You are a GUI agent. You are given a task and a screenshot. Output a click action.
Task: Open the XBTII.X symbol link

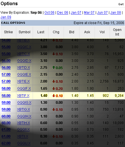(x=23, y=136)
